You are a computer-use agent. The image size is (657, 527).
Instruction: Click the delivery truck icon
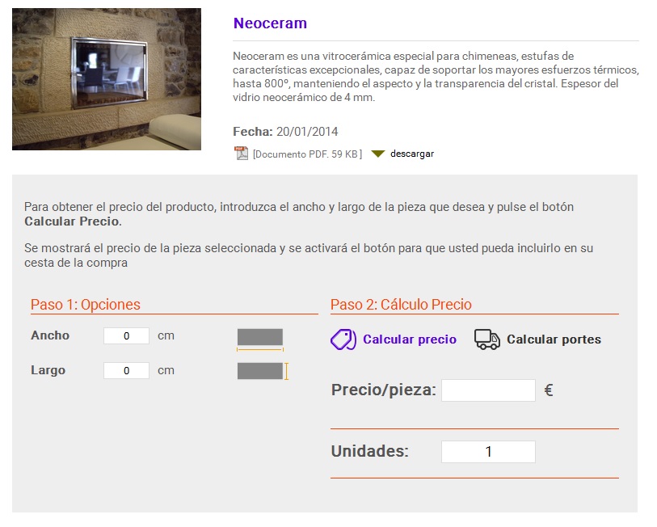486,339
